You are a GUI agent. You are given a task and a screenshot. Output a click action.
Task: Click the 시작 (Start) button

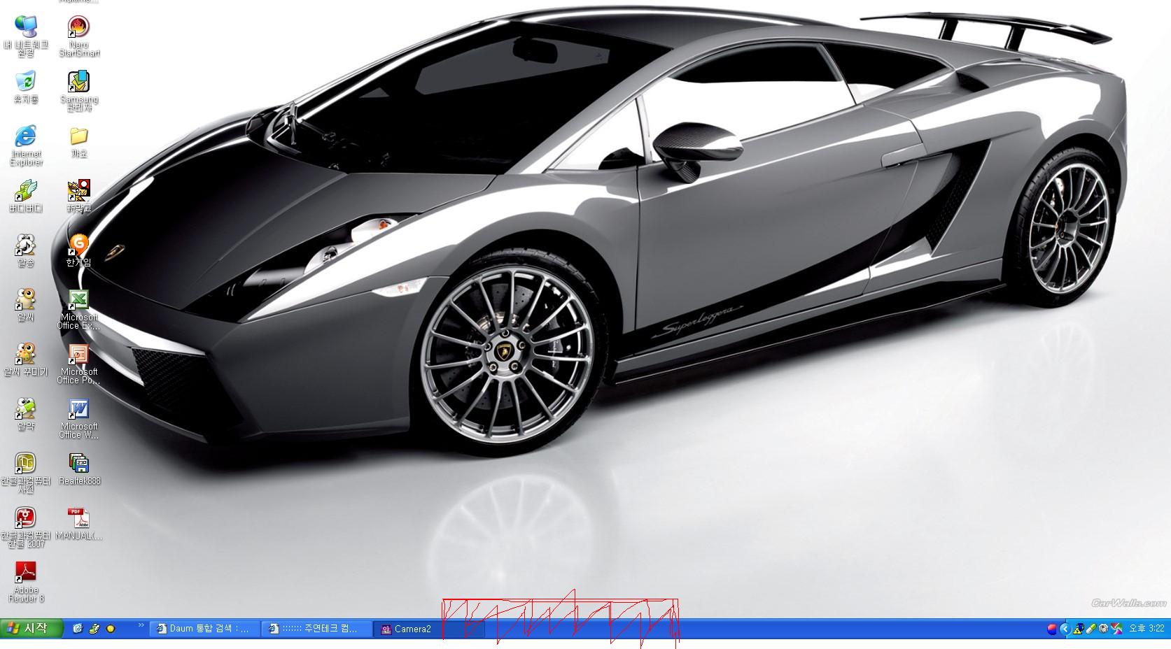31,628
